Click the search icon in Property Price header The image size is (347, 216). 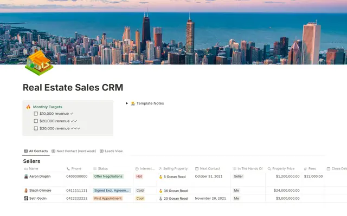269,169
